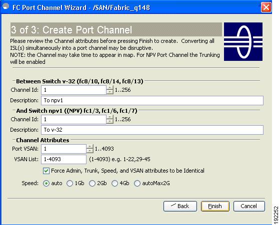Viewport: 279px width, 225px height.
Task: Decrease v-32 switch Channel Id value
Action: click(110, 92)
